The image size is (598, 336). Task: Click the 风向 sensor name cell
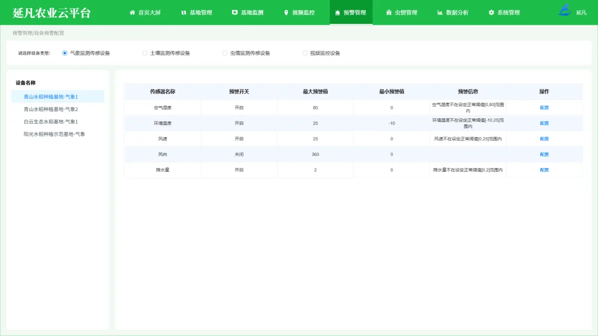(x=162, y=155)
